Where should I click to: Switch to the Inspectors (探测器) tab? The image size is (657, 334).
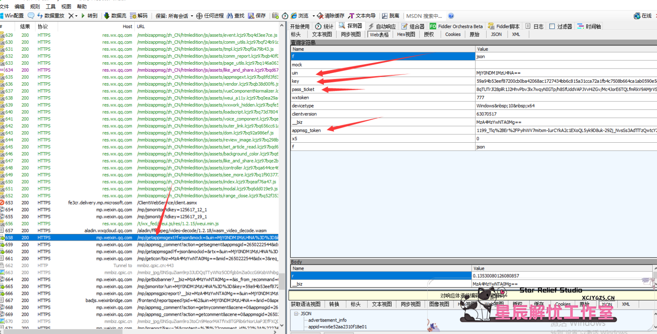(350, 26)
